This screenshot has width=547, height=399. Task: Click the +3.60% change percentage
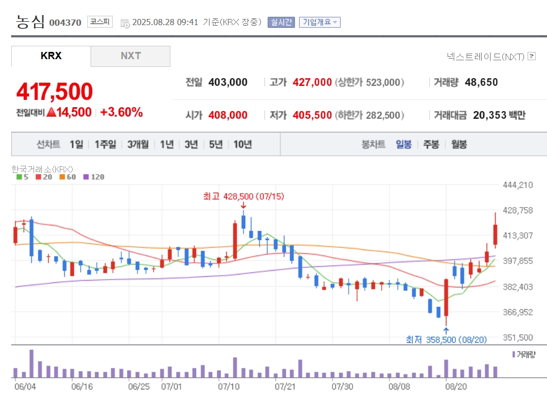tap(121, 112)
